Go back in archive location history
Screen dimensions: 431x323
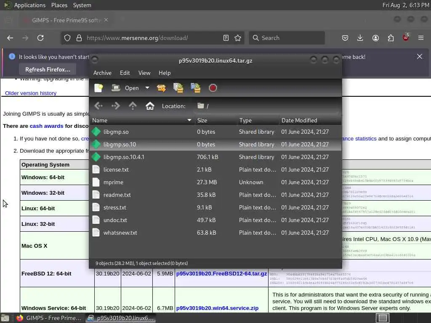point(98,106)
